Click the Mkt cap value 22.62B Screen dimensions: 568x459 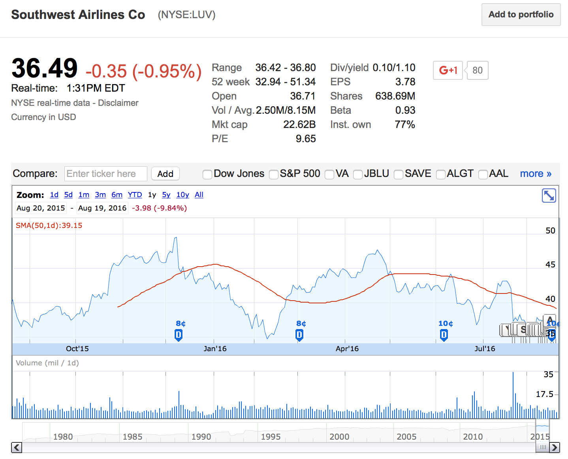[x=299, y=124]
